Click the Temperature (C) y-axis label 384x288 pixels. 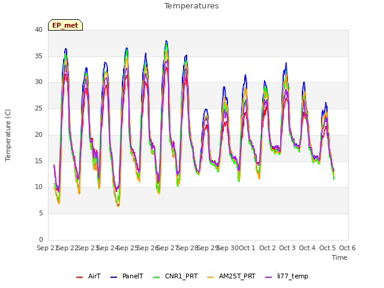[x=8, y=135]
